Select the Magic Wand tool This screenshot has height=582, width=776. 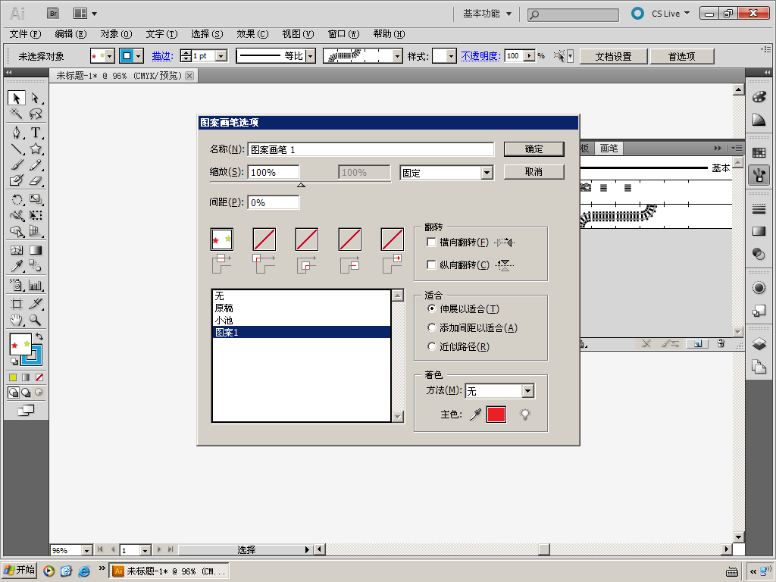click(x=16, y=114)
